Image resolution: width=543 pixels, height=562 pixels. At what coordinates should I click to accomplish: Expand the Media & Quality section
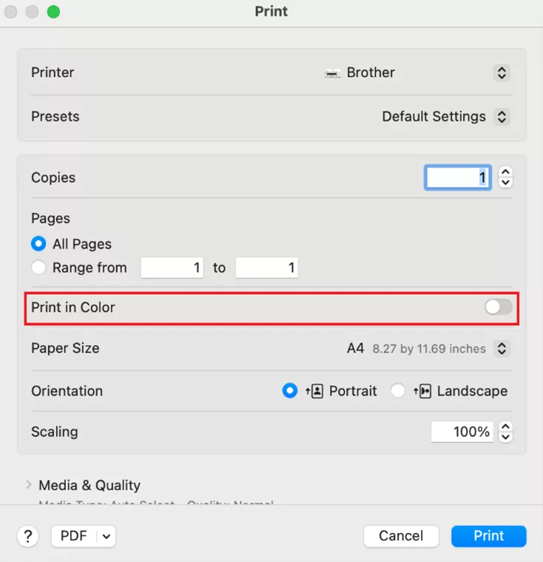(29, 485)
